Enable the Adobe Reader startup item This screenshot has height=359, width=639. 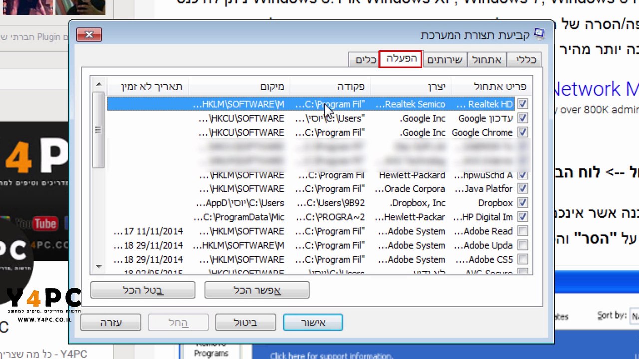pyautogui.click(x=522, y=231)
